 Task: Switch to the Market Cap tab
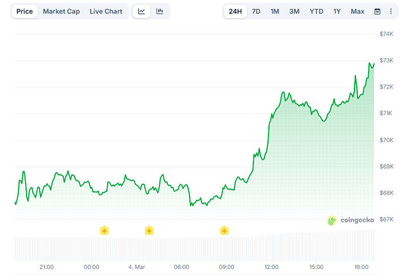click(61, 11)
